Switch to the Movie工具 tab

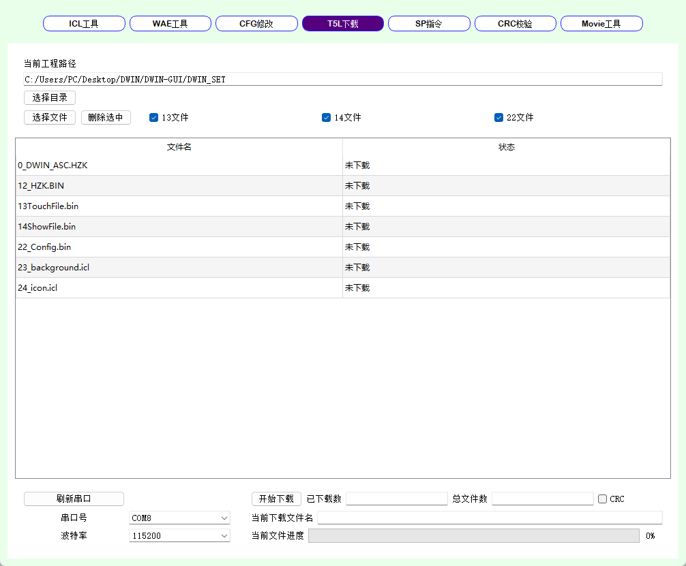click(x=601, y=24)
